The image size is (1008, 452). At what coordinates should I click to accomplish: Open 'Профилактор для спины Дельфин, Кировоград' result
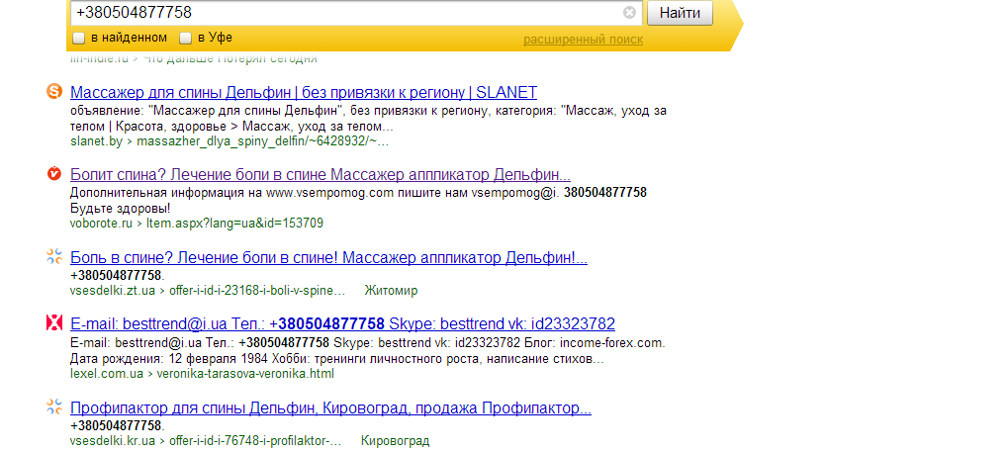click(x=330, y=408)
